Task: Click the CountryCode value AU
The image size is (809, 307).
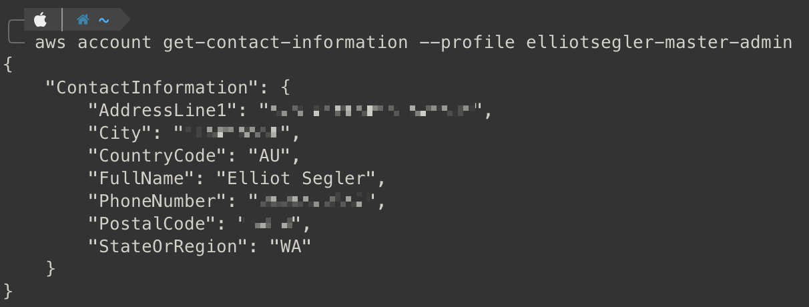Action: 270,156
